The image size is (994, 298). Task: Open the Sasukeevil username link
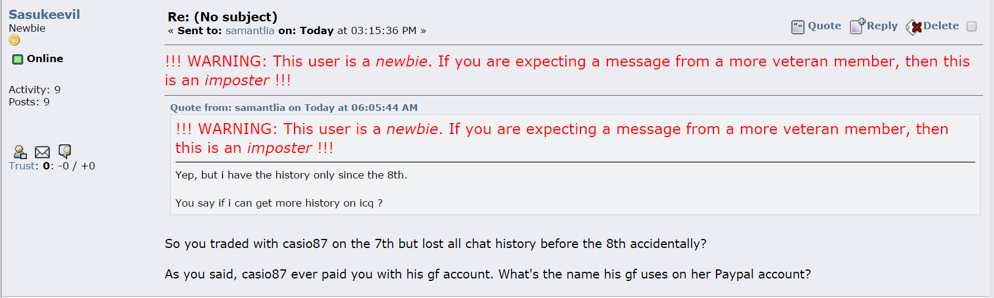(44, 14)
